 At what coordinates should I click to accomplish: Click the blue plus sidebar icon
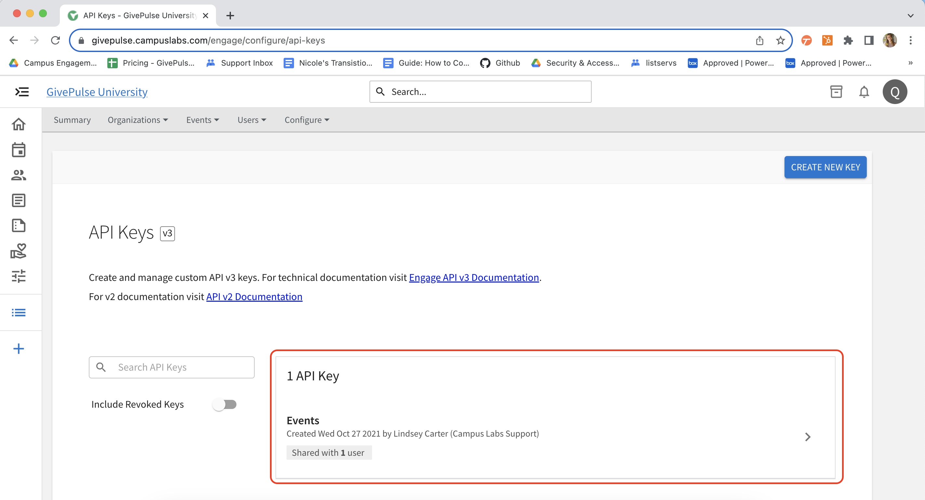(x=19, y=349)
